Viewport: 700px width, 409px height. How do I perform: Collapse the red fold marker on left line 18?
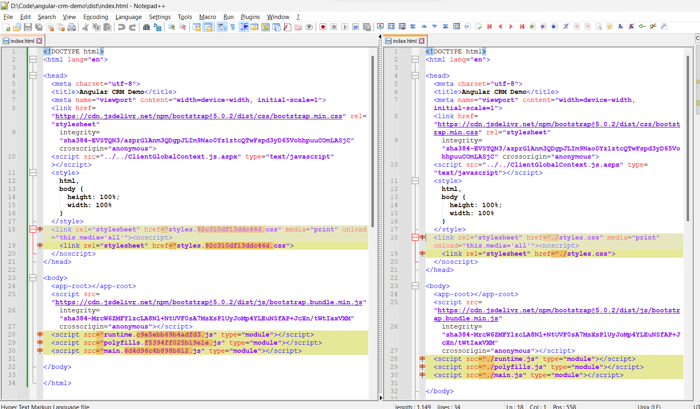click(x=33, y=229)
